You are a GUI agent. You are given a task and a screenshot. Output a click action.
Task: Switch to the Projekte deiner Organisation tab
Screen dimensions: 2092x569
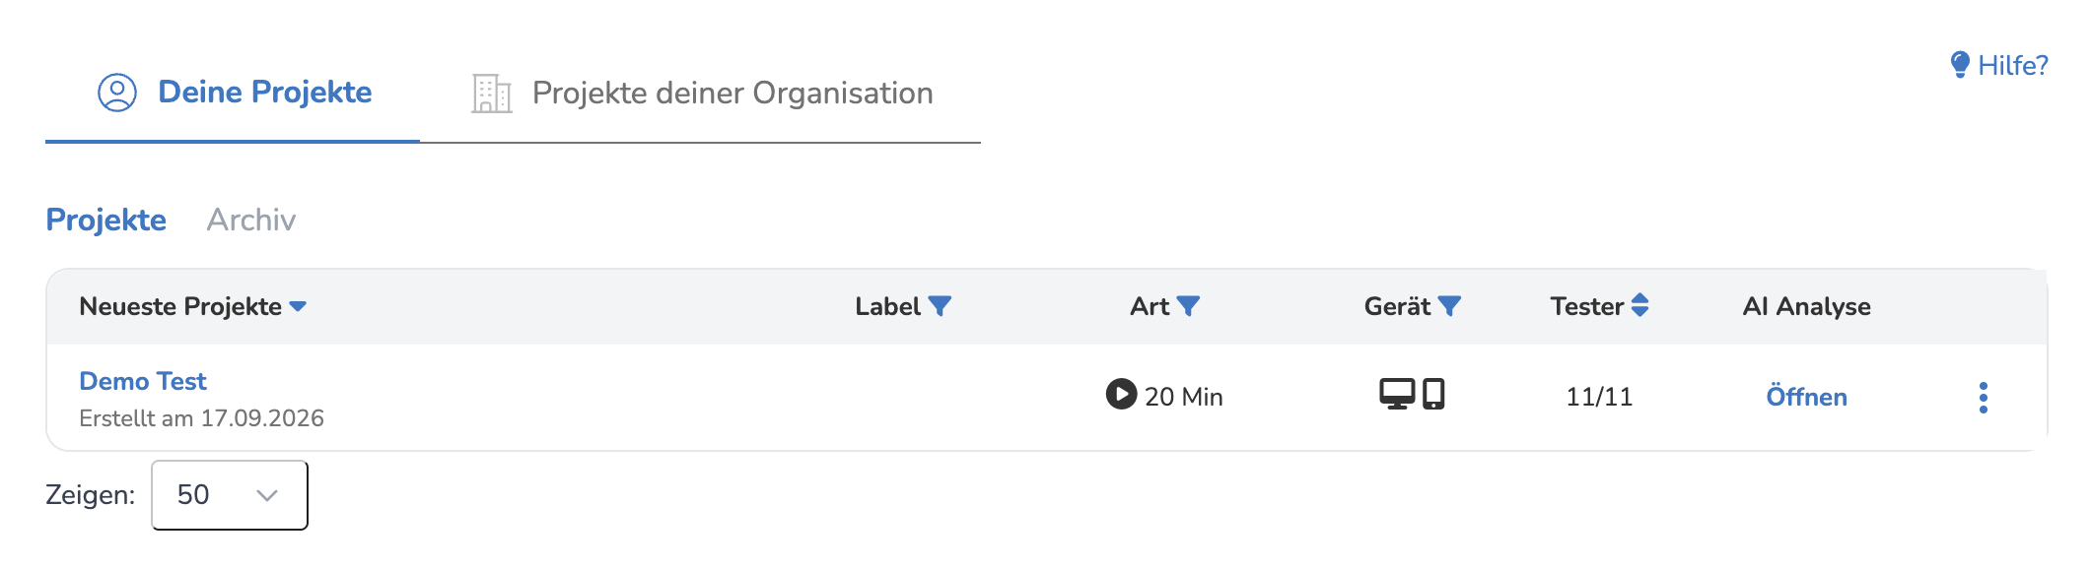point(702,94)
